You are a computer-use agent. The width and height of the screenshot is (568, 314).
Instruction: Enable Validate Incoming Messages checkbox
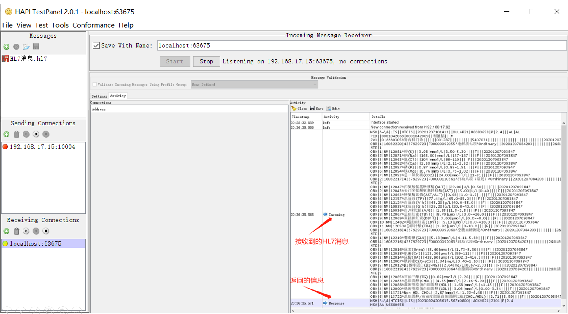95,85
